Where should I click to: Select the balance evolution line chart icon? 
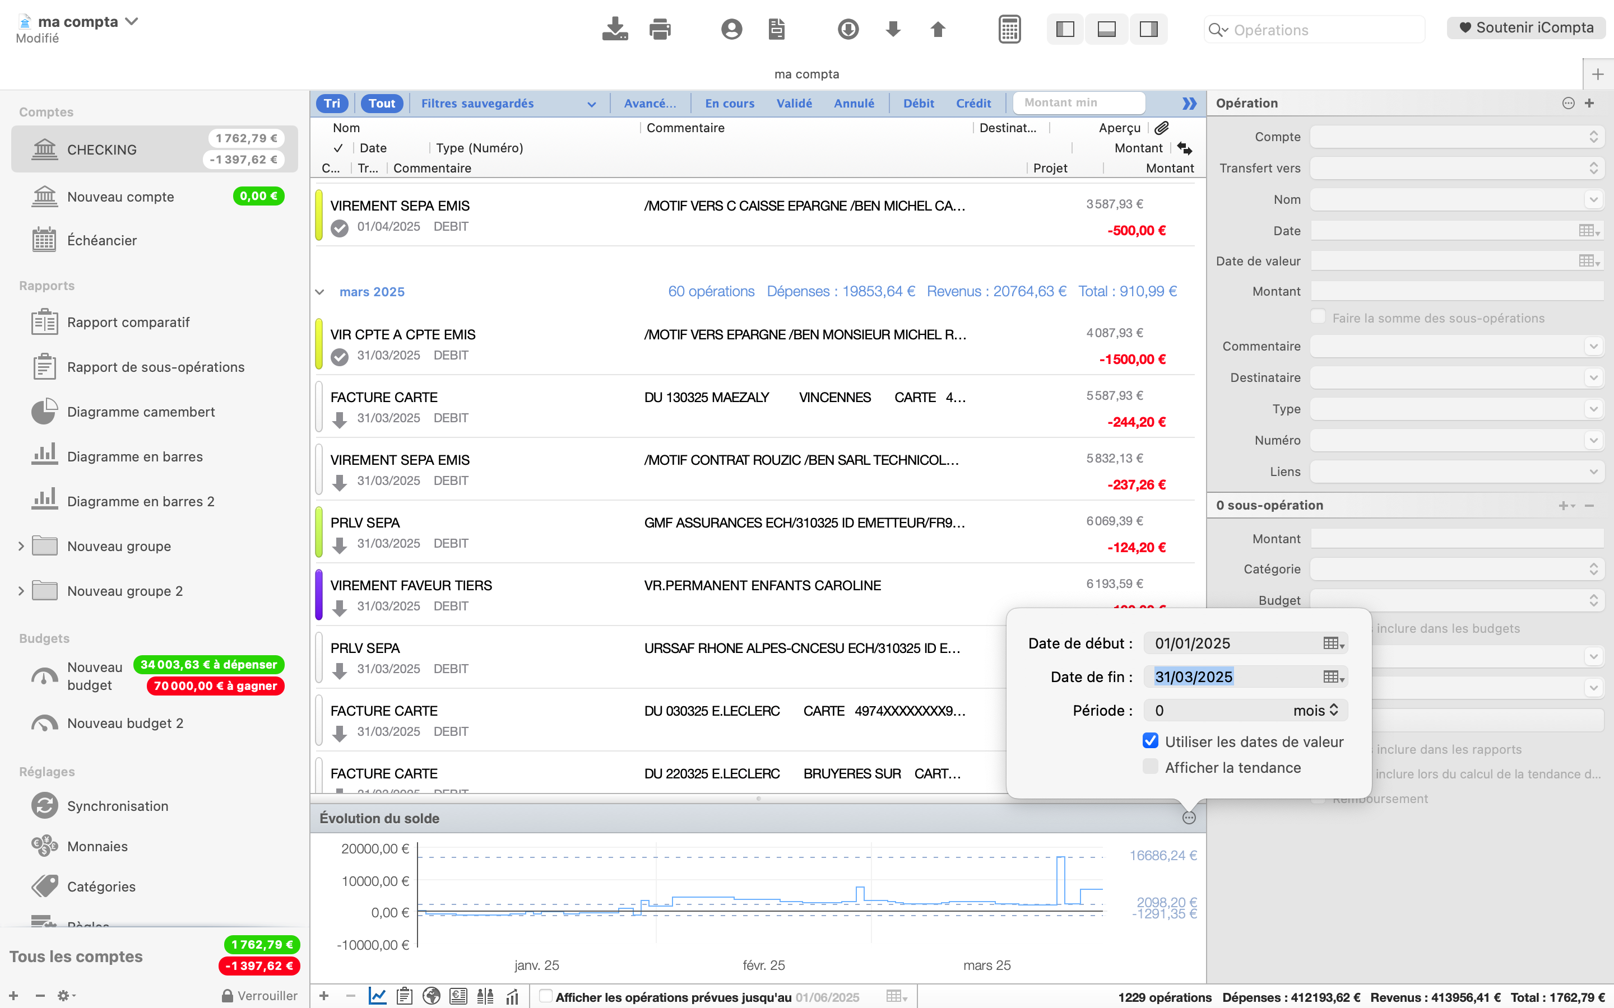point(377,996)
